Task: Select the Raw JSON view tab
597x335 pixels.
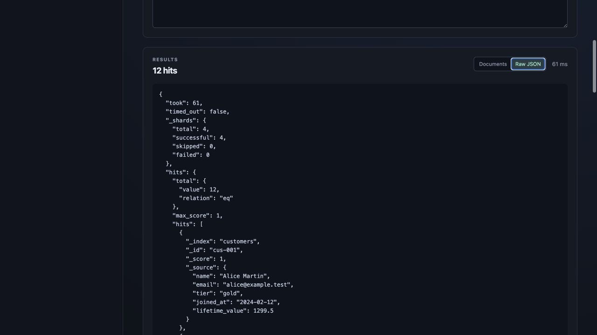Action: tap(528, 64)
